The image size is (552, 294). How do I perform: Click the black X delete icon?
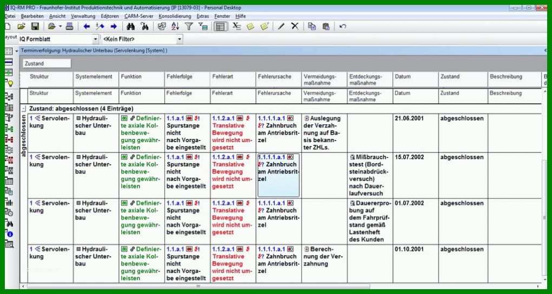pyautogui.click(x=294, y=26)
